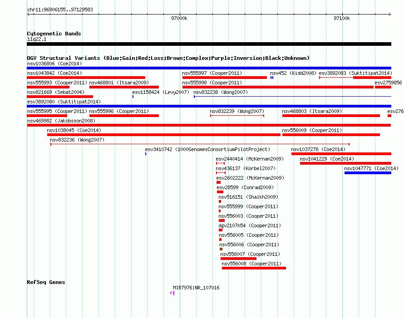The width and height of the screenshot is (404, 318).
Task: Open the esv2759856 variant label
Action: (x=388, y=83)
